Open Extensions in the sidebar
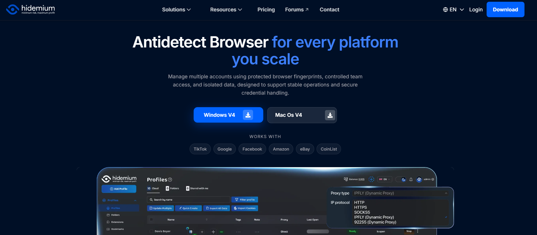This screenshot has width=537, height=235. [x=115, y=222]
